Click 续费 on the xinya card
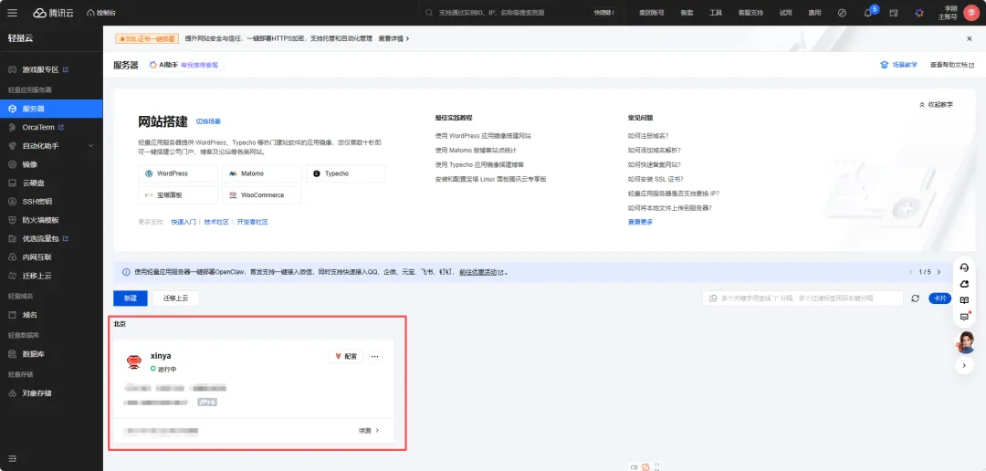The height and width of the screenshot is (471, 986). 369,431
